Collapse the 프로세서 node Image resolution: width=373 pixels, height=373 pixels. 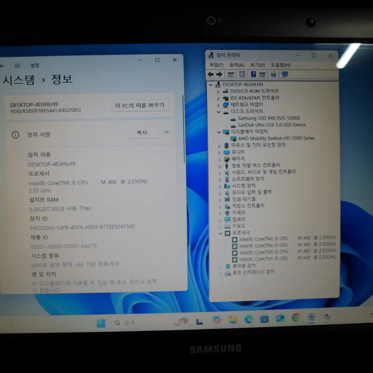pos(220,233)
